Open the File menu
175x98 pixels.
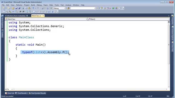click(3, 5)
